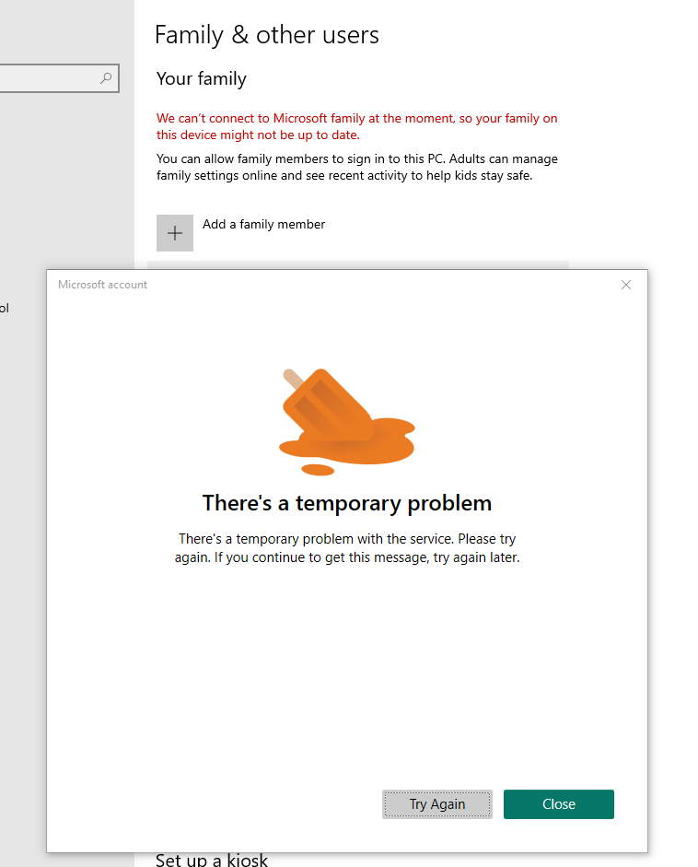The height and width of the screenshot is (867, 698).
Task: Click the 'Set up a kiosk' heading
Action: coord(211,860)
